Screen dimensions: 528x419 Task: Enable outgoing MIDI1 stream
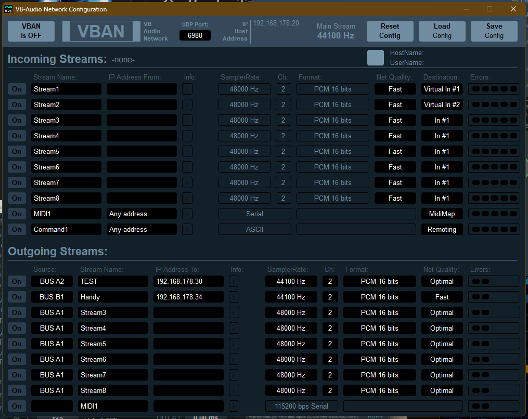coord(17,406)
